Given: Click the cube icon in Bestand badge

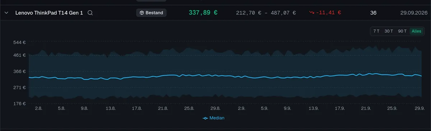Looking at the screenshot, I should (142, 13).
